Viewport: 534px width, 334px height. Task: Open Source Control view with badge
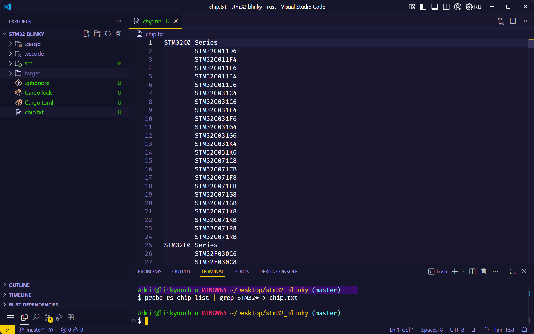click(x=48, y=317)
